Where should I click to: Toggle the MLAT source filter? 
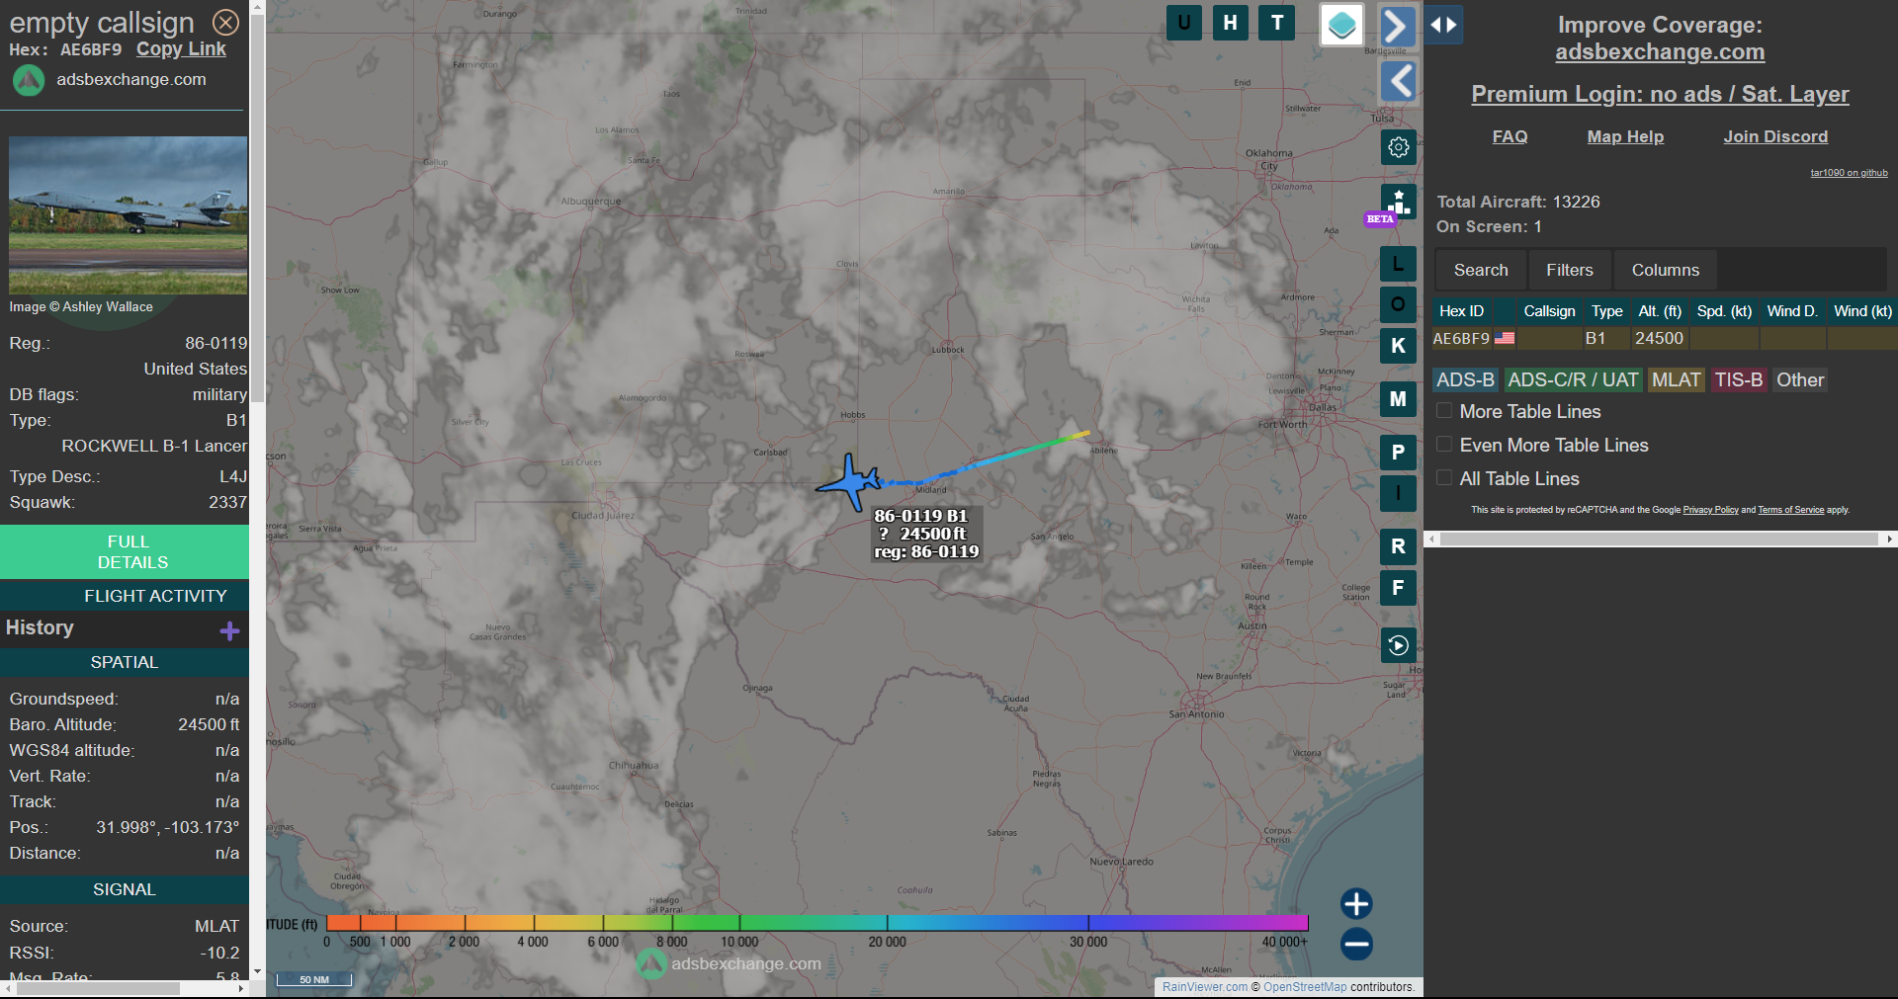point(1677,379)
